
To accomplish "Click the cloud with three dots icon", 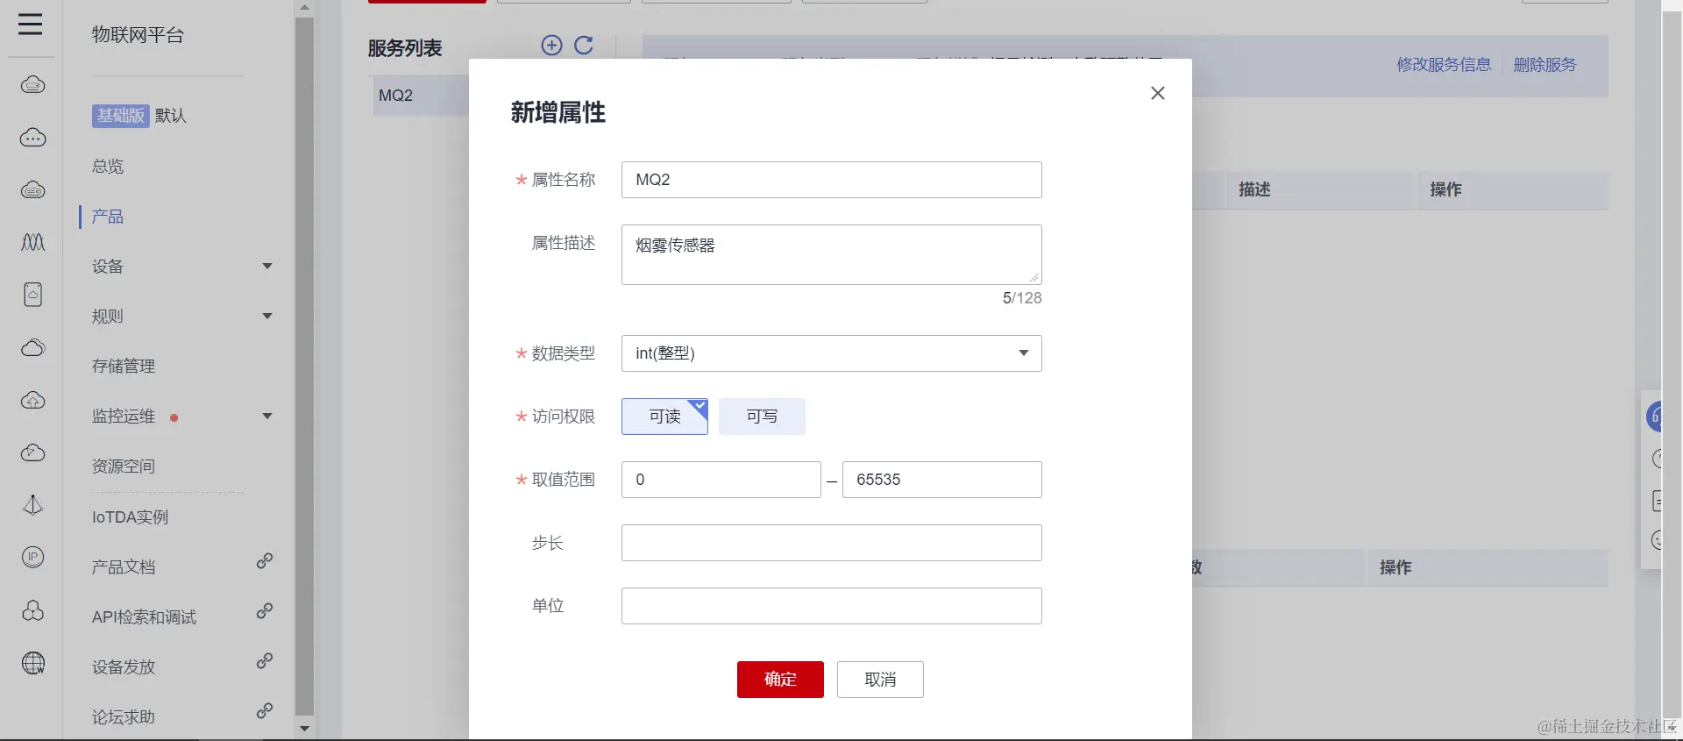I will point(33,138).
